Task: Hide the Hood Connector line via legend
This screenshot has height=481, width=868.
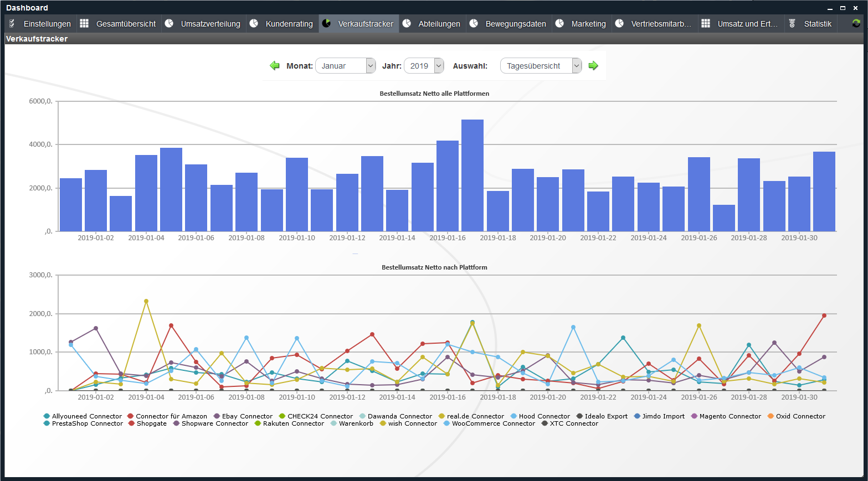Action: point(544,416)
